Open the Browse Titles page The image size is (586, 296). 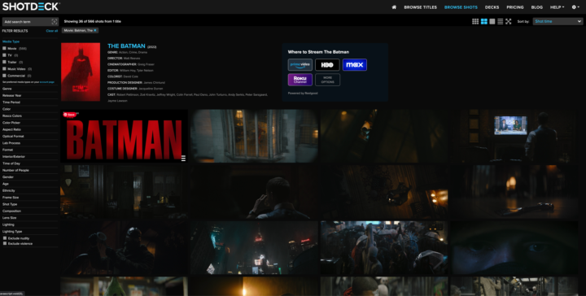[x=421, y=7]
